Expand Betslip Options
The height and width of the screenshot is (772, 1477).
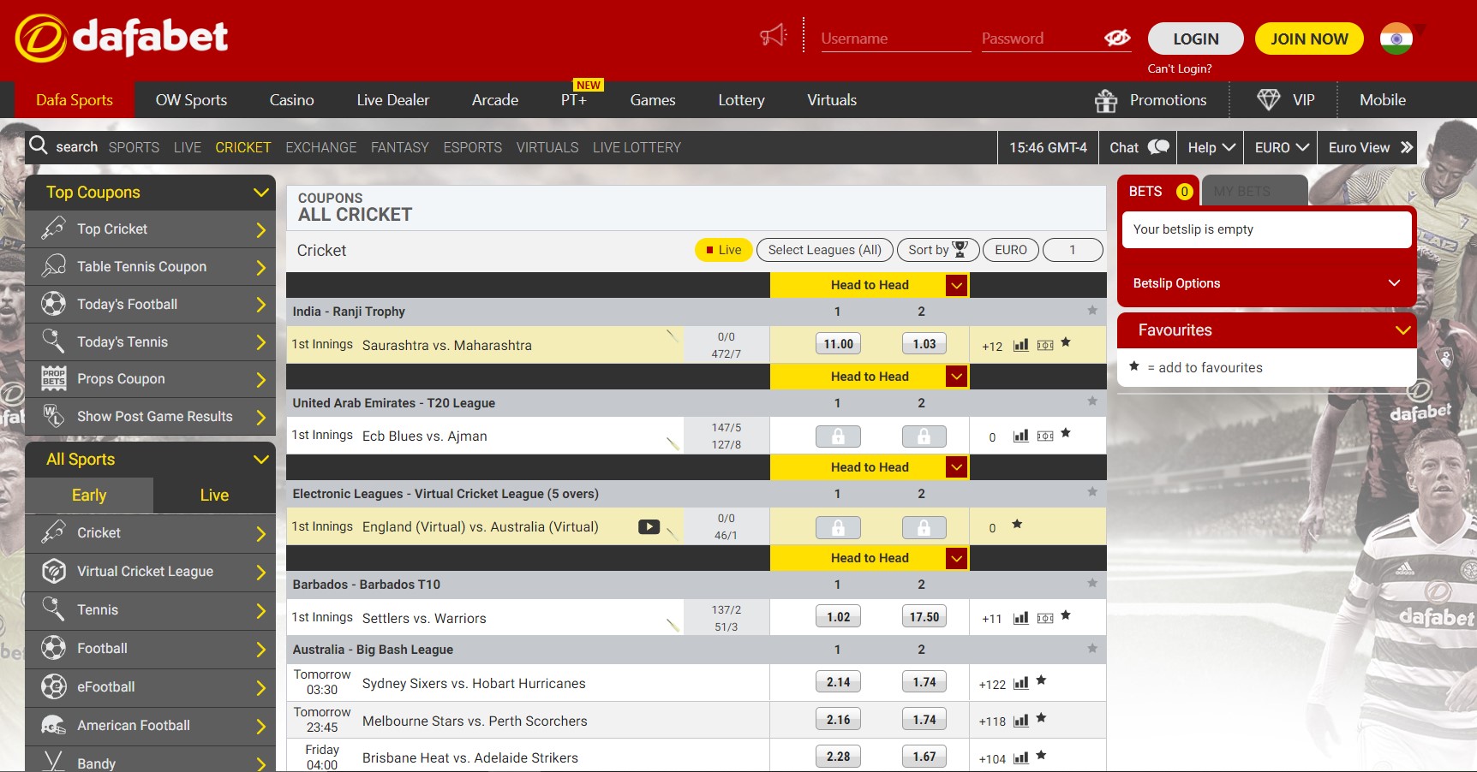tap(1266, 283)
